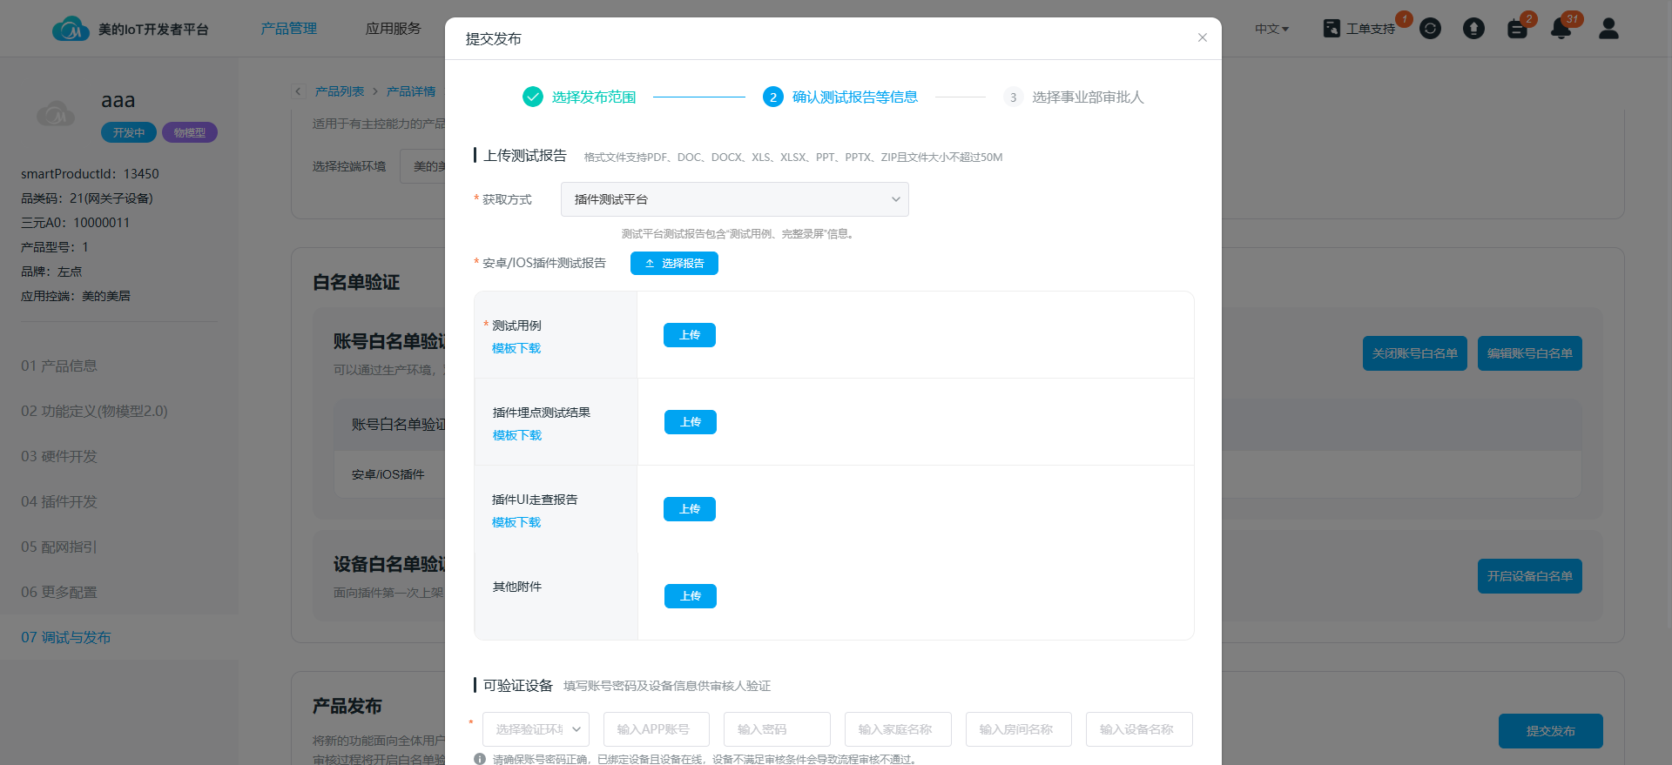Click the 输入密码 input field
This screenshot has height=765, width=1672.
point(777,729)
